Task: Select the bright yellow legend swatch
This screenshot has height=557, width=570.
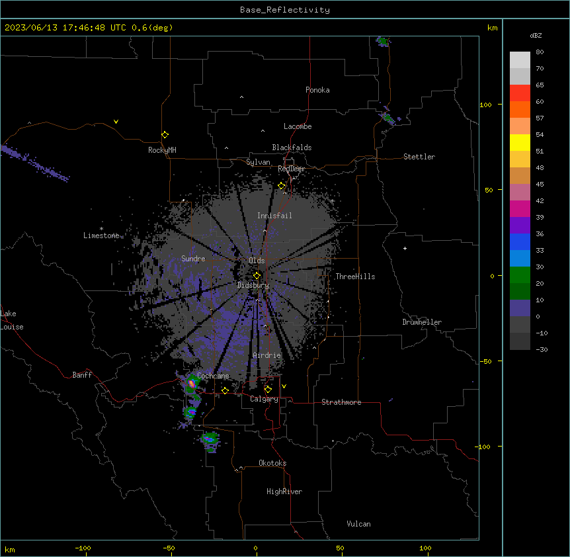Action: [x=520, y=142]
